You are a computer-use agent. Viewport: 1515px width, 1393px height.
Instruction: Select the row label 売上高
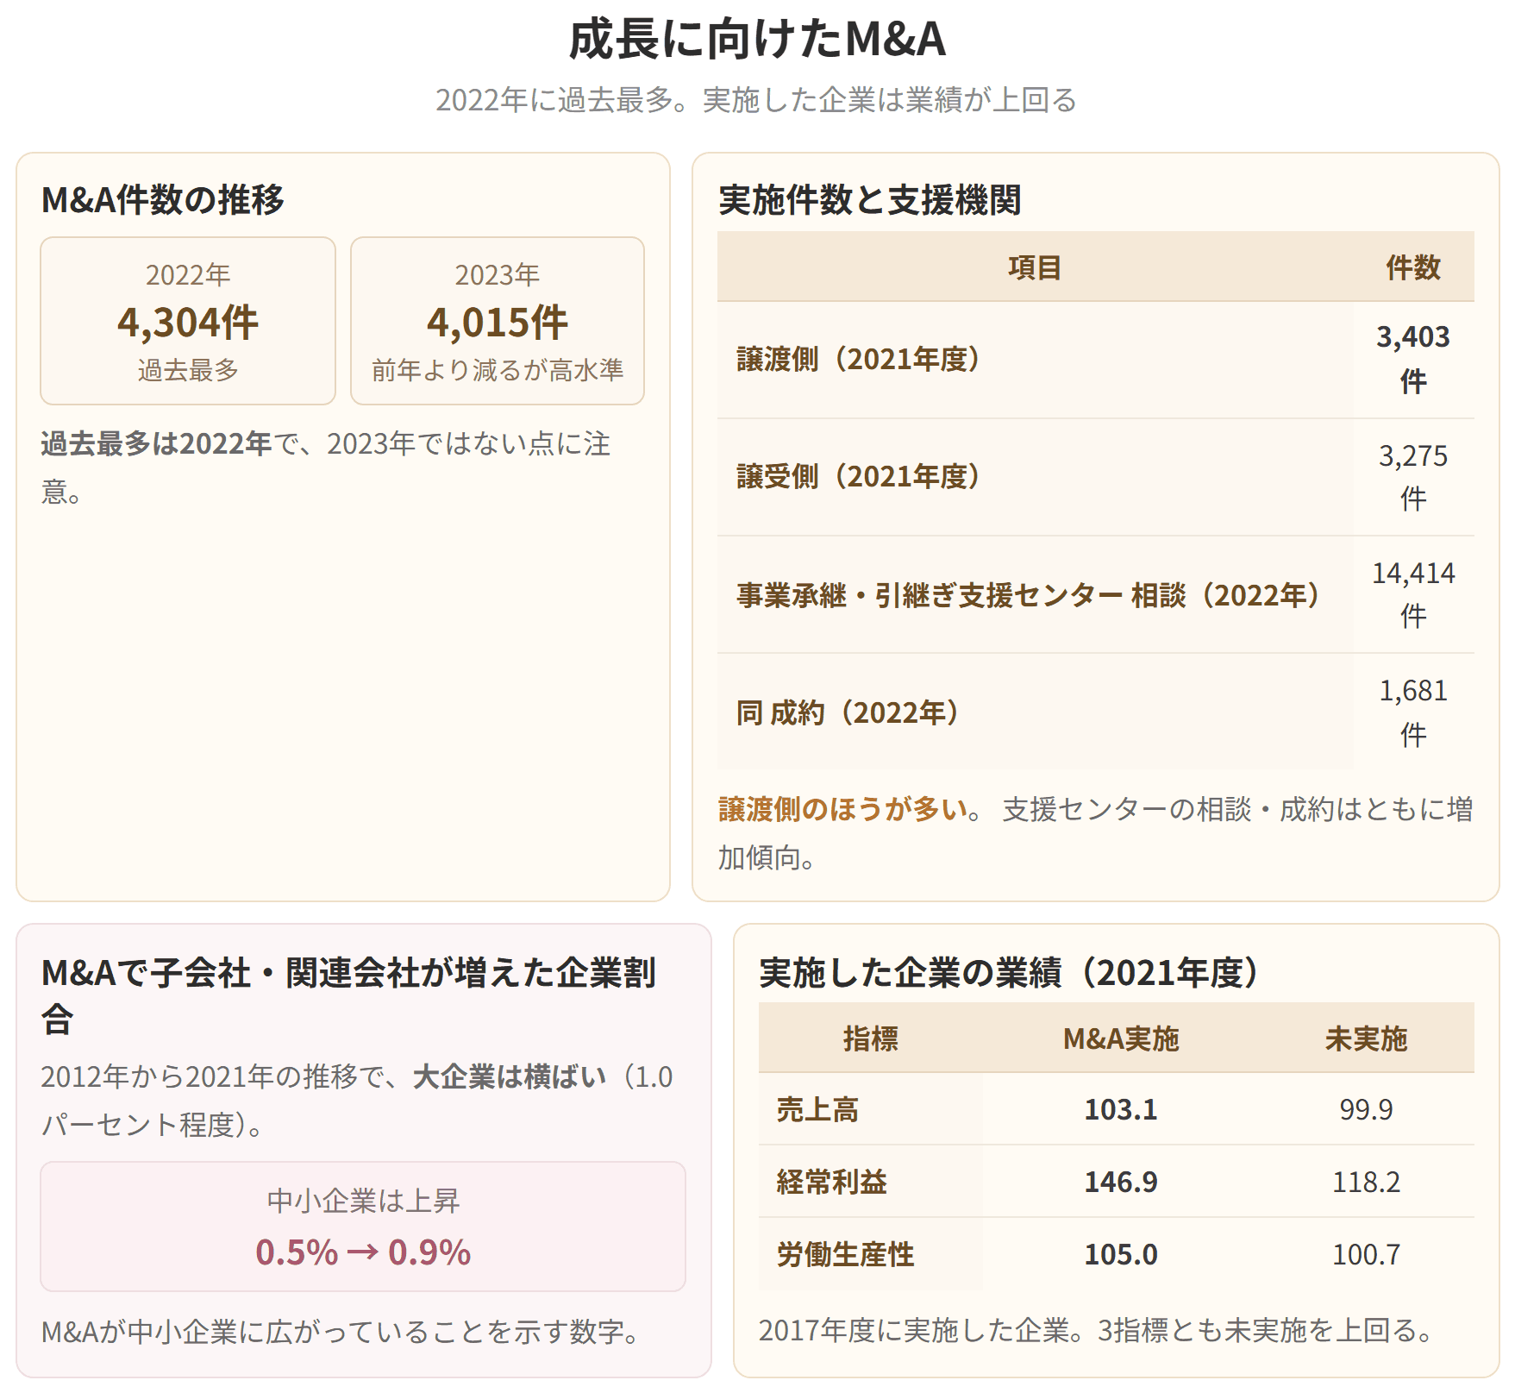click(x=818, y=1109)
